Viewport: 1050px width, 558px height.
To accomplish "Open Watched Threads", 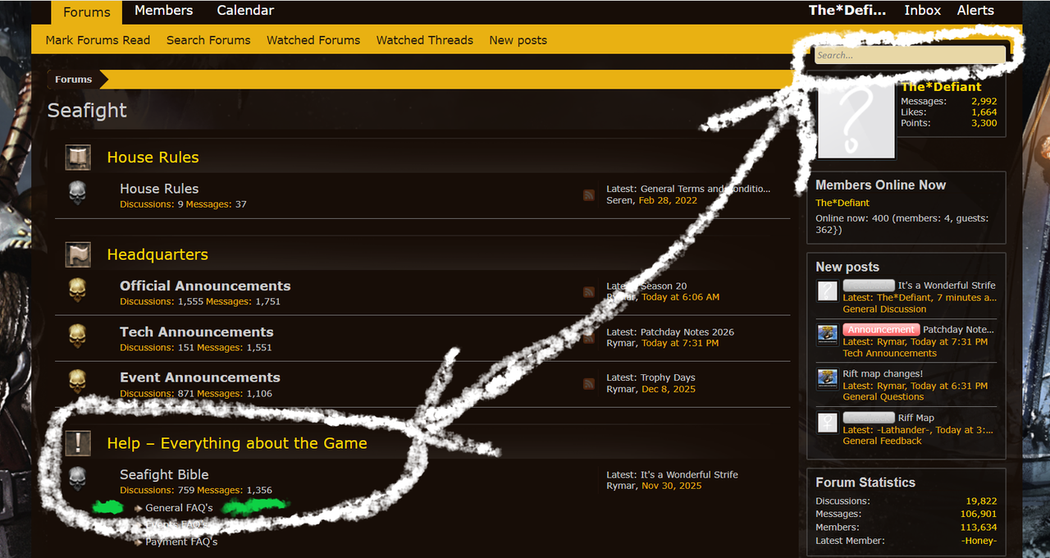I will click(425, 40).
